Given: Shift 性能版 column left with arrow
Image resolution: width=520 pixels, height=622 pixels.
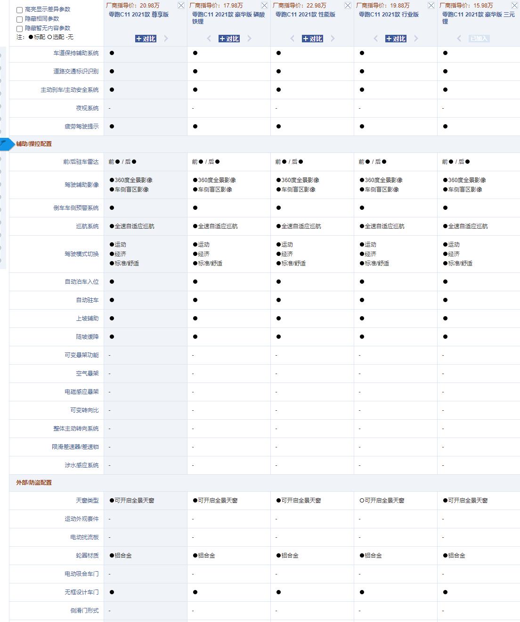Looking at the screenshot, I should (292, 39).
